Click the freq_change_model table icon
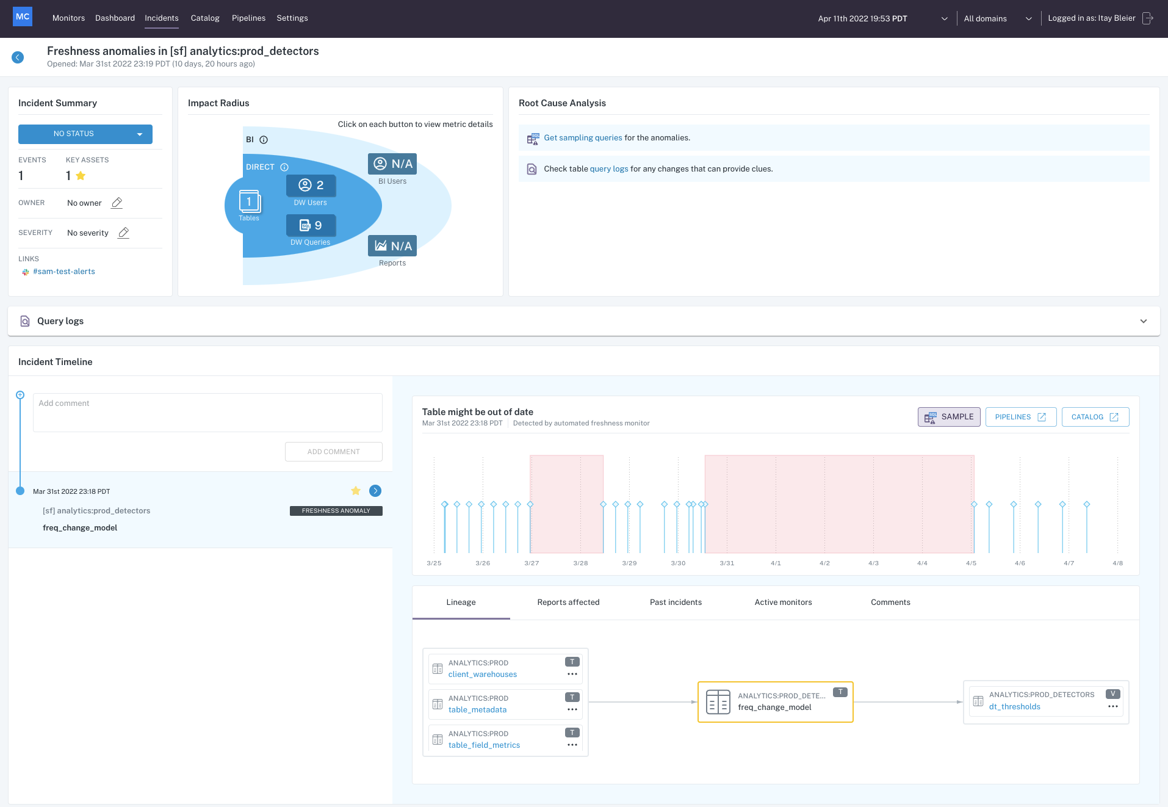Viewport: 1168px width, 807px height. pyautogui.click(x=718, y=702)
